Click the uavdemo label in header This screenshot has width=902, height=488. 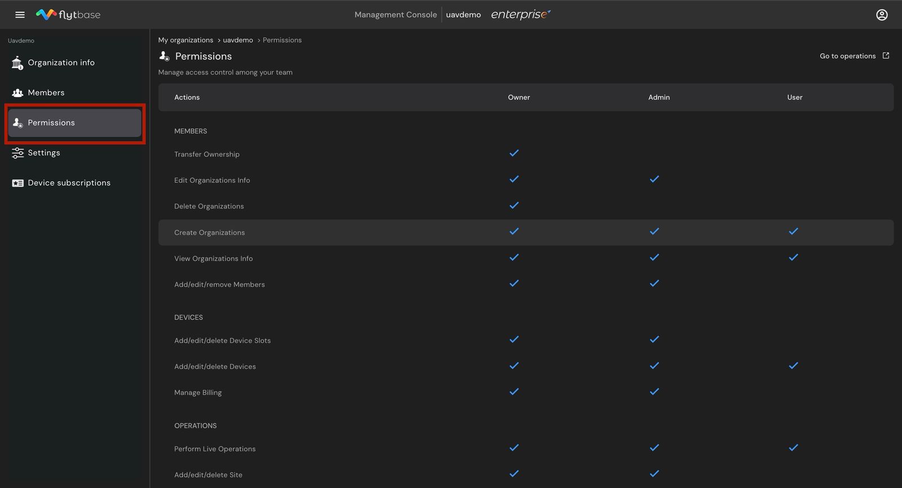pos(463,15)
